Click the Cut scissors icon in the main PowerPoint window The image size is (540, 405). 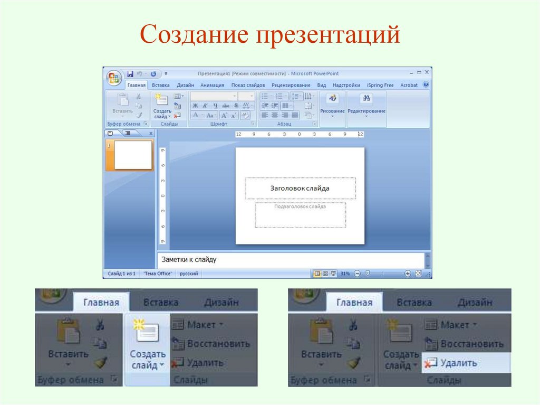[139, 97]
